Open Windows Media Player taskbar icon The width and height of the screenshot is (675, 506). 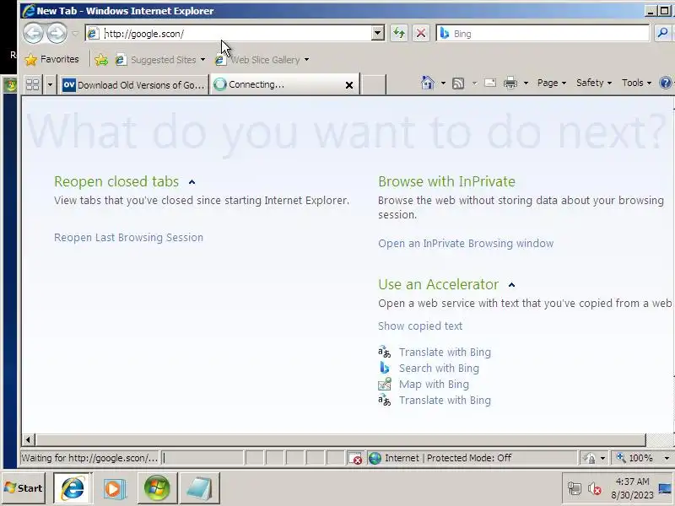coord(114,488)
